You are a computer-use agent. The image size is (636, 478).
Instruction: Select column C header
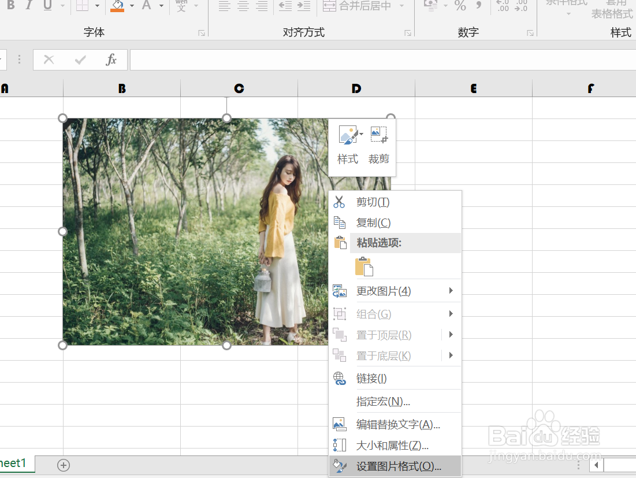[x=239, y=88]
